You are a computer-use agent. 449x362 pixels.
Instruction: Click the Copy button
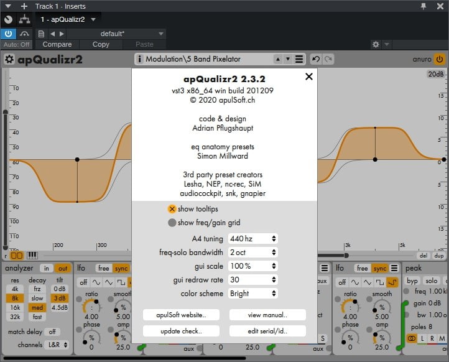click(101, 44)
